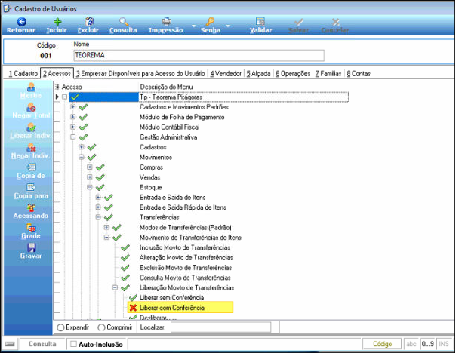Image resolution: width=456 pixels, height=353 pixels.
Task: Switch to the 1 Cadastro tab
Action: point(23,73)
